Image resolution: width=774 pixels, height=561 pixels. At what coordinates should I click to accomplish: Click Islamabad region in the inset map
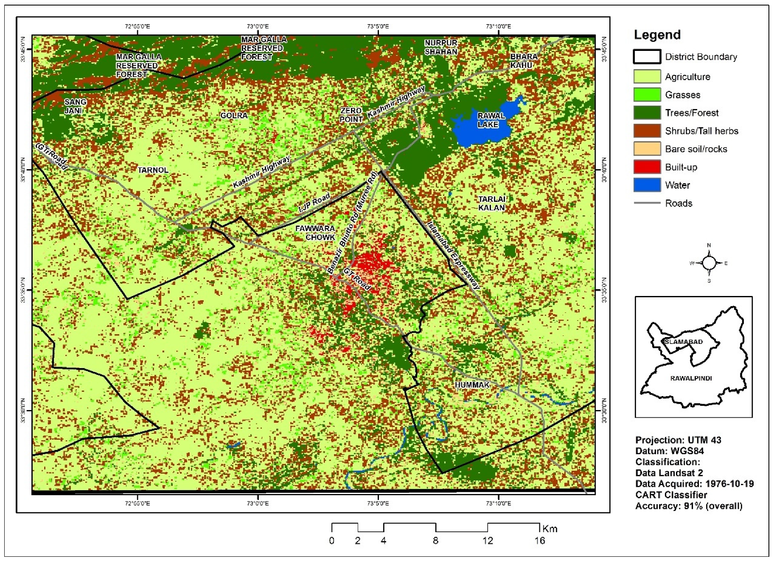point(683,342)
